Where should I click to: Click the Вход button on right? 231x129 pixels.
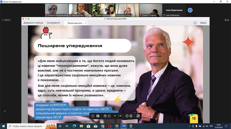click(x=227, y=20)
